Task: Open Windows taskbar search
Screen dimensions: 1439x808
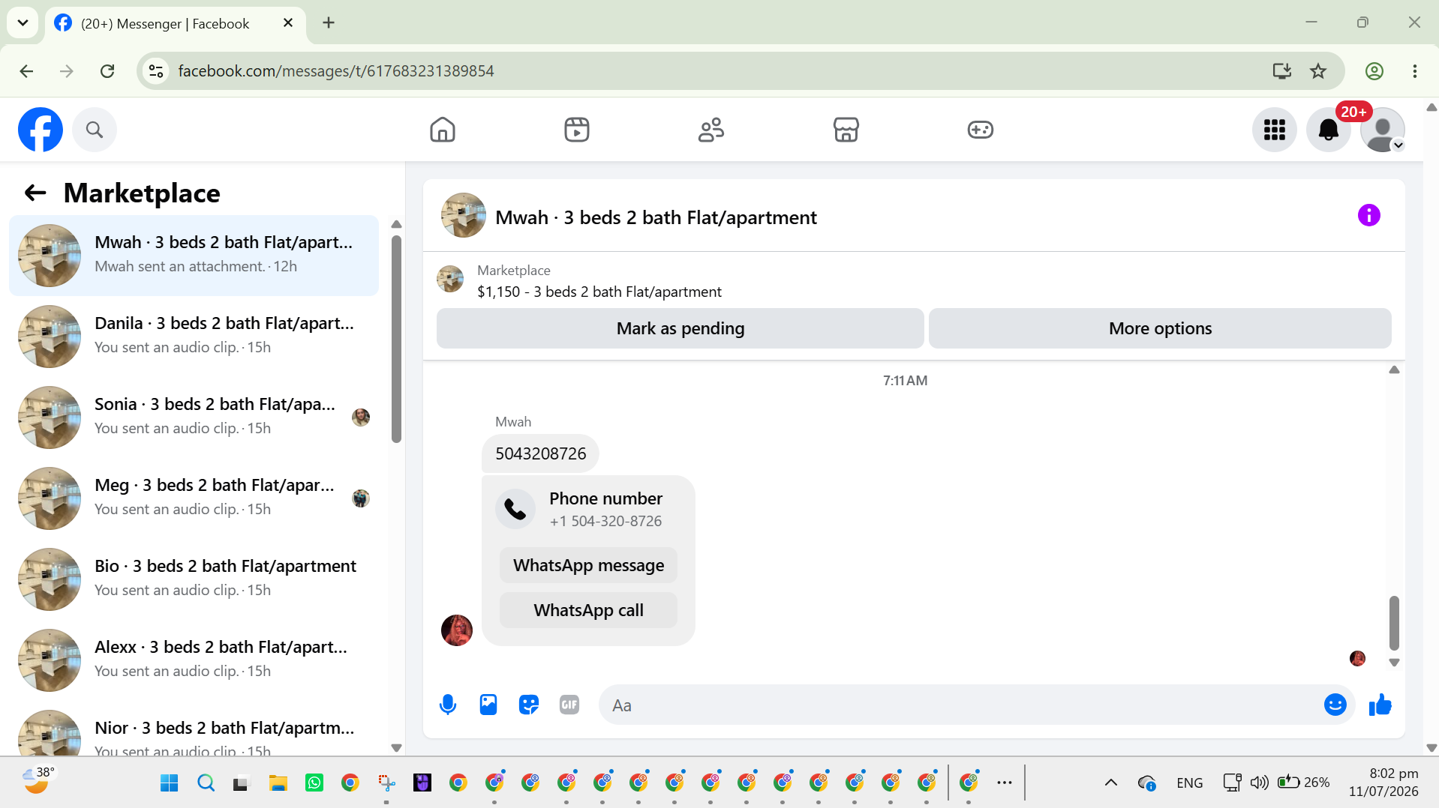Action: 206,783
